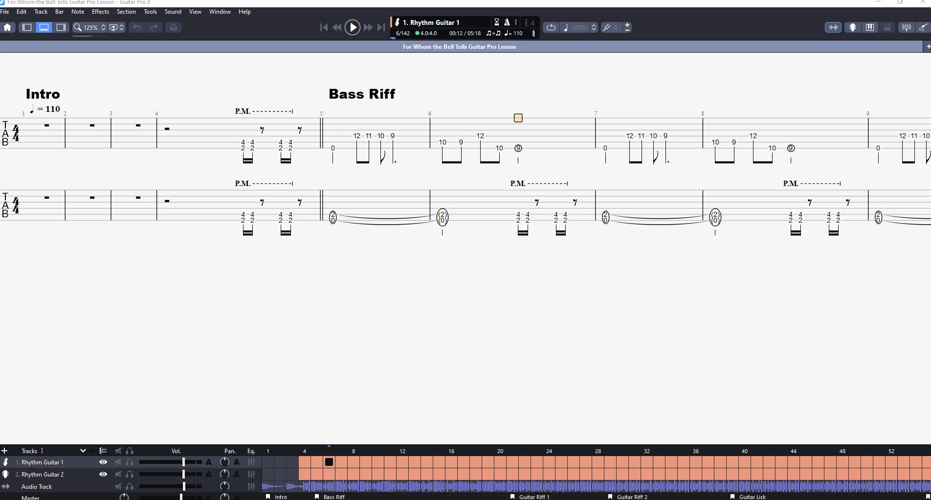The image size is (931, 500).
Task: Click the current track name '1. Rhythm Guitar 1'
Action: click(431, 22)
